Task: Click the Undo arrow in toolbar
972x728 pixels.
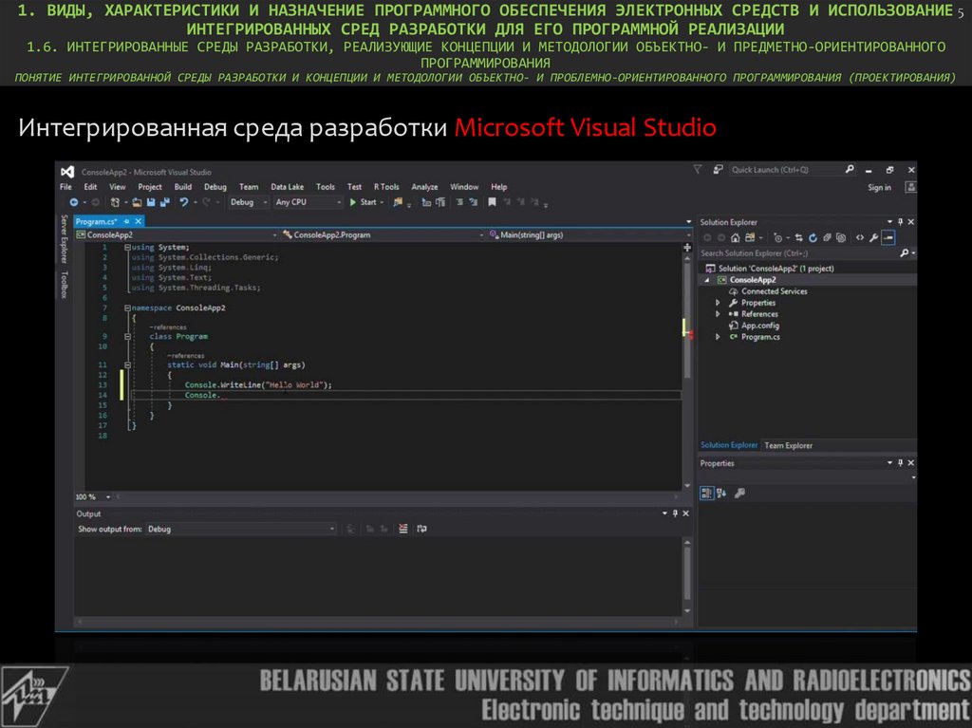Action: (x=184, y=202)
